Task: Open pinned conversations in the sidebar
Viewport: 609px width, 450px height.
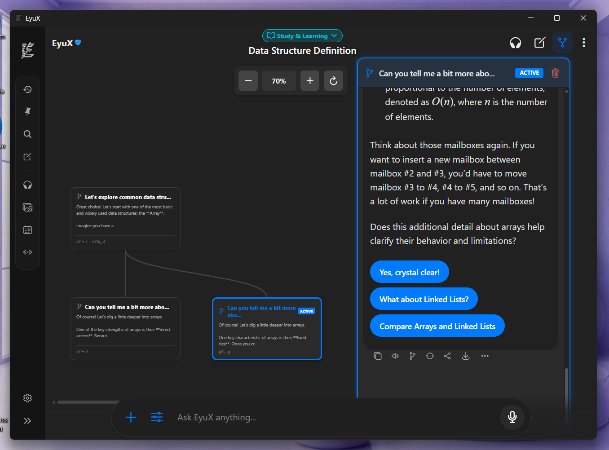Action: click(x=27, y=111)
